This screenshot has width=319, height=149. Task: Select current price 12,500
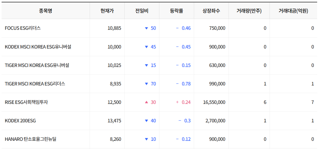[x=114, y=102]
